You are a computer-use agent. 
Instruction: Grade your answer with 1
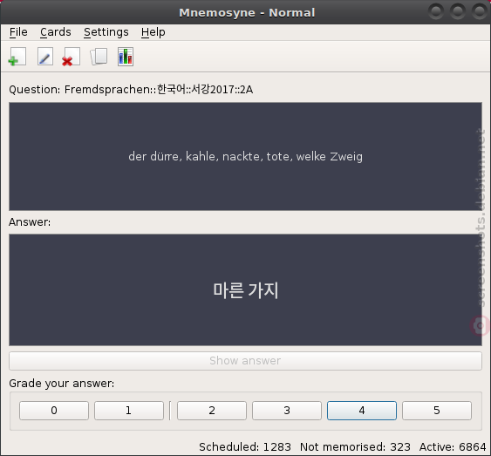[x=129, y=411]
